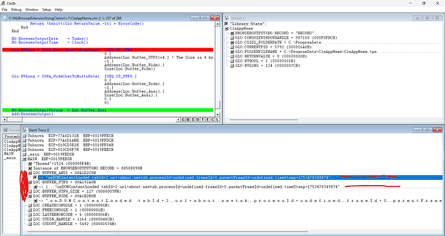Viewport: 445px width, 236px height.
Task: Click the G button in source window
Action: [x=183, y=120]
